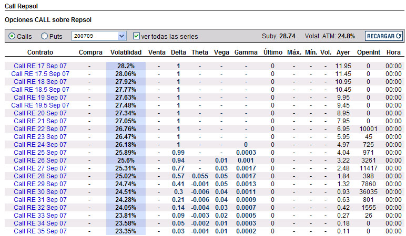Click the 0.0003 gamma in RE 25 row
Screen dimensions: 406x236
pos(246,153)
